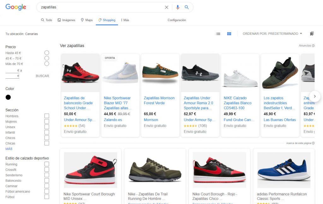
Task: Expand more sections with MÁS
Action: click(9, 148)
